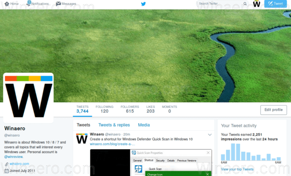
Task: Click the Winaero avatar beside the tweet
Action: click(81, 139)
